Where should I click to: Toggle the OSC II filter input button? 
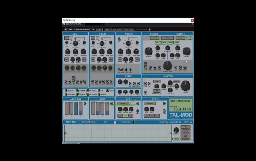click(x=164, y=43)
